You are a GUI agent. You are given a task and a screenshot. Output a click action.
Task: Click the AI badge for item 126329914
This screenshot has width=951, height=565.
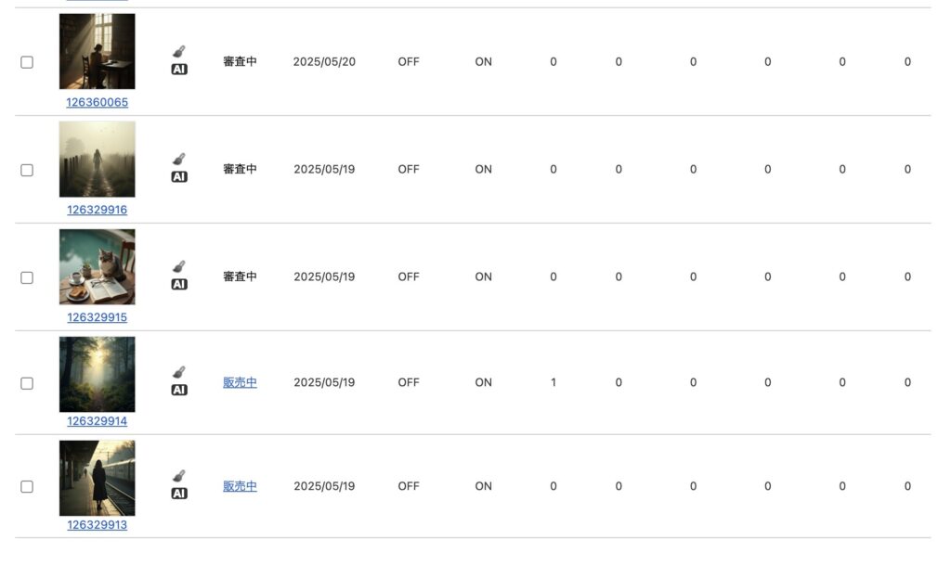coord(179,390)
